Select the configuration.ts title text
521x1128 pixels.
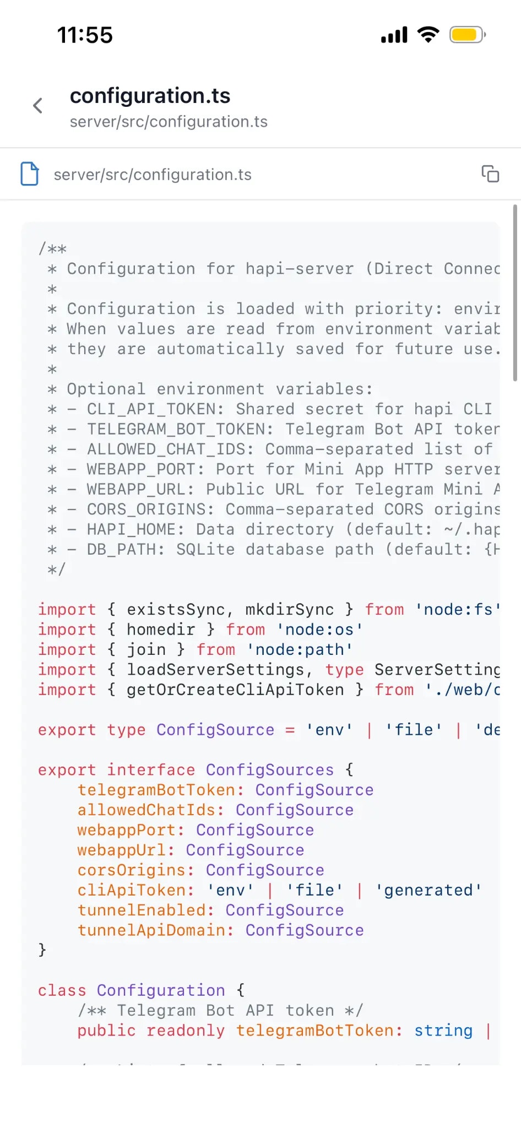(x=150, y=96)
